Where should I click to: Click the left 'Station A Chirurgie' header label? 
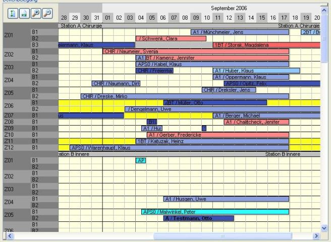pyautogui.click(x=81, y=26)
